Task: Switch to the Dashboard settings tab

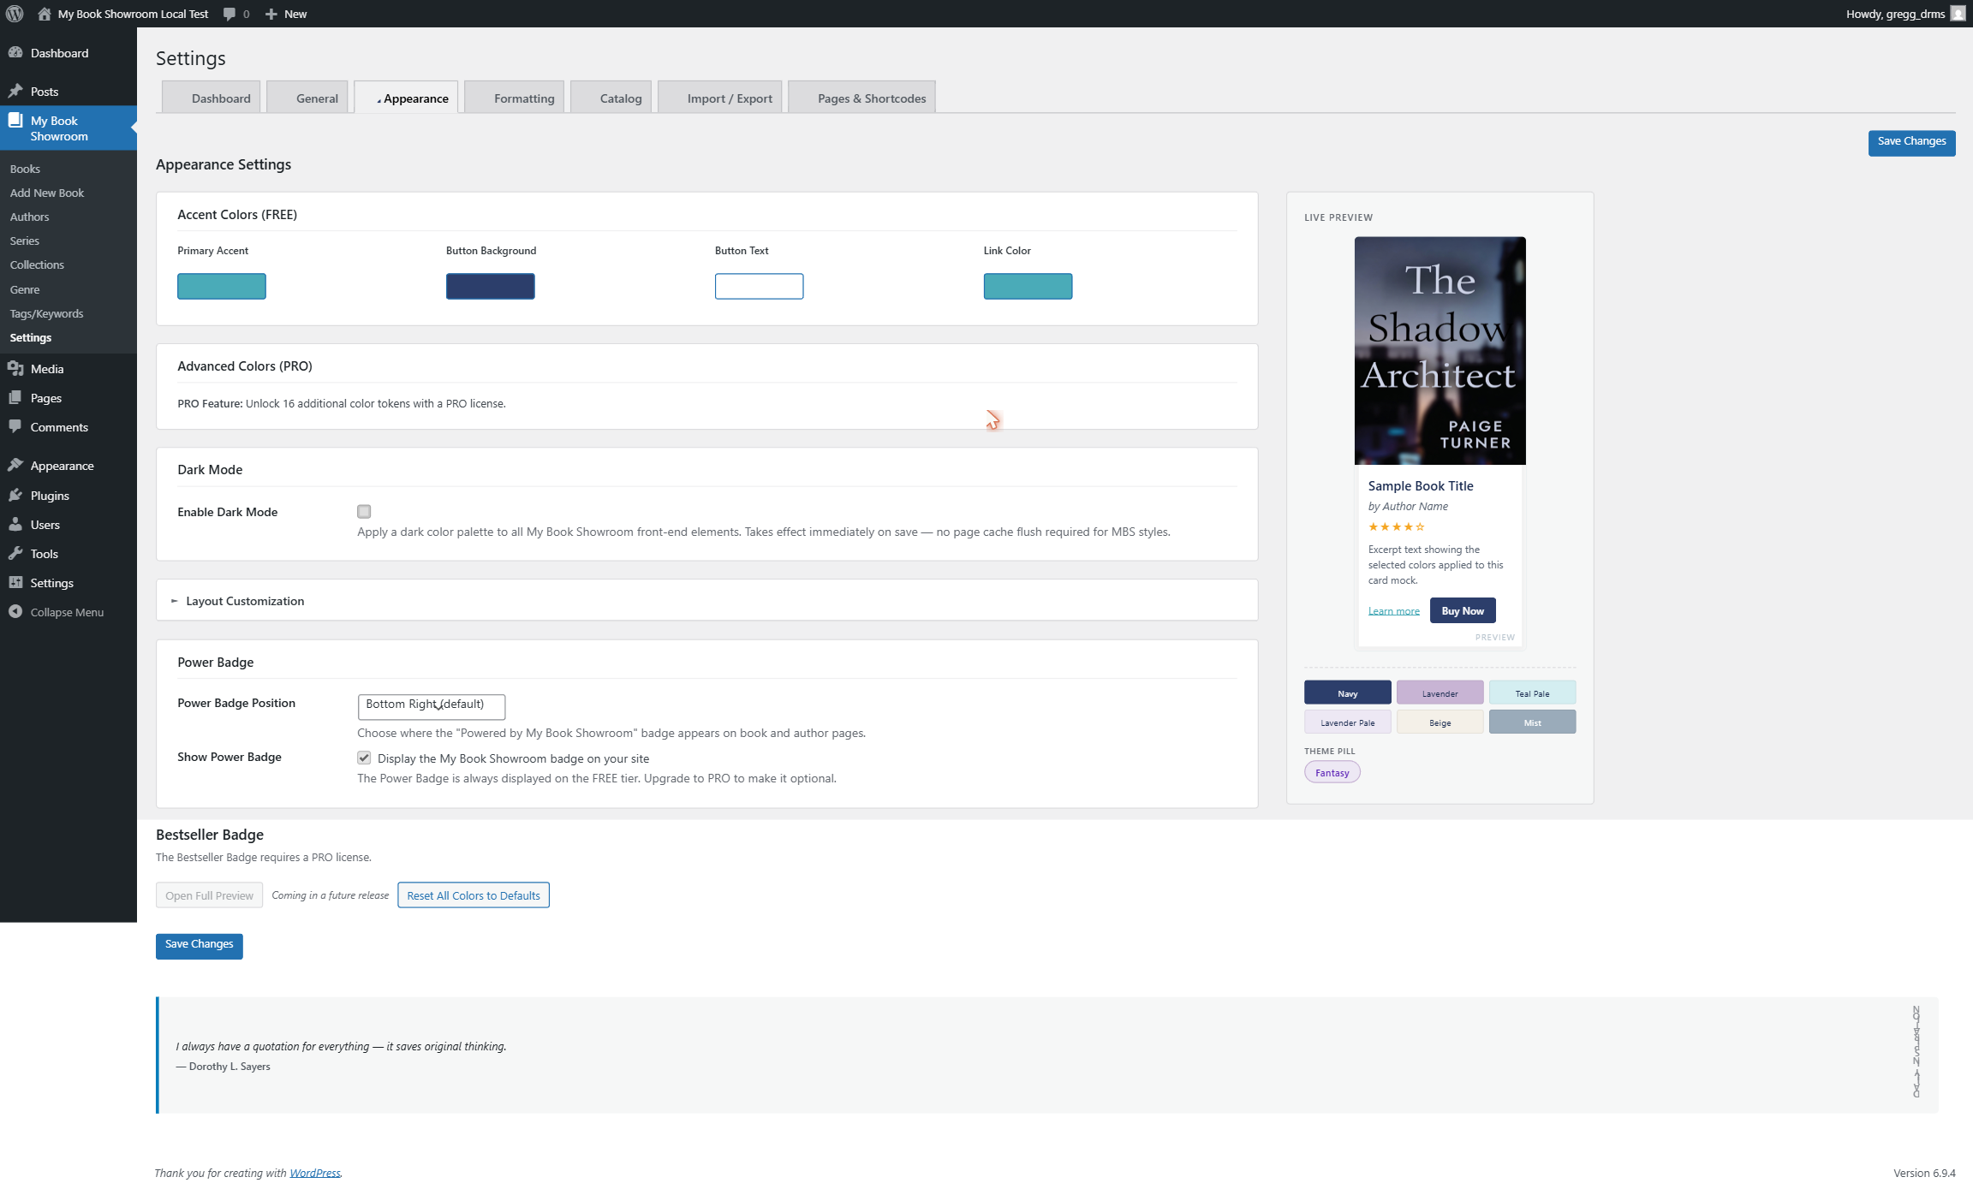Action: tap(212, 98)
